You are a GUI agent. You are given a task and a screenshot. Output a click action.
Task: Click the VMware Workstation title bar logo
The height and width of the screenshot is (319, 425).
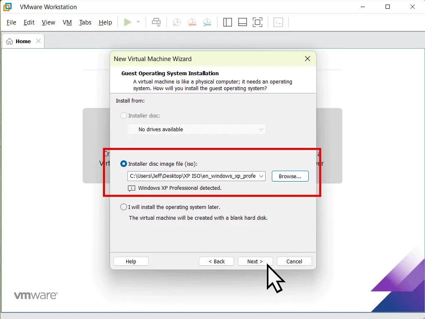(x=7, y=7)
